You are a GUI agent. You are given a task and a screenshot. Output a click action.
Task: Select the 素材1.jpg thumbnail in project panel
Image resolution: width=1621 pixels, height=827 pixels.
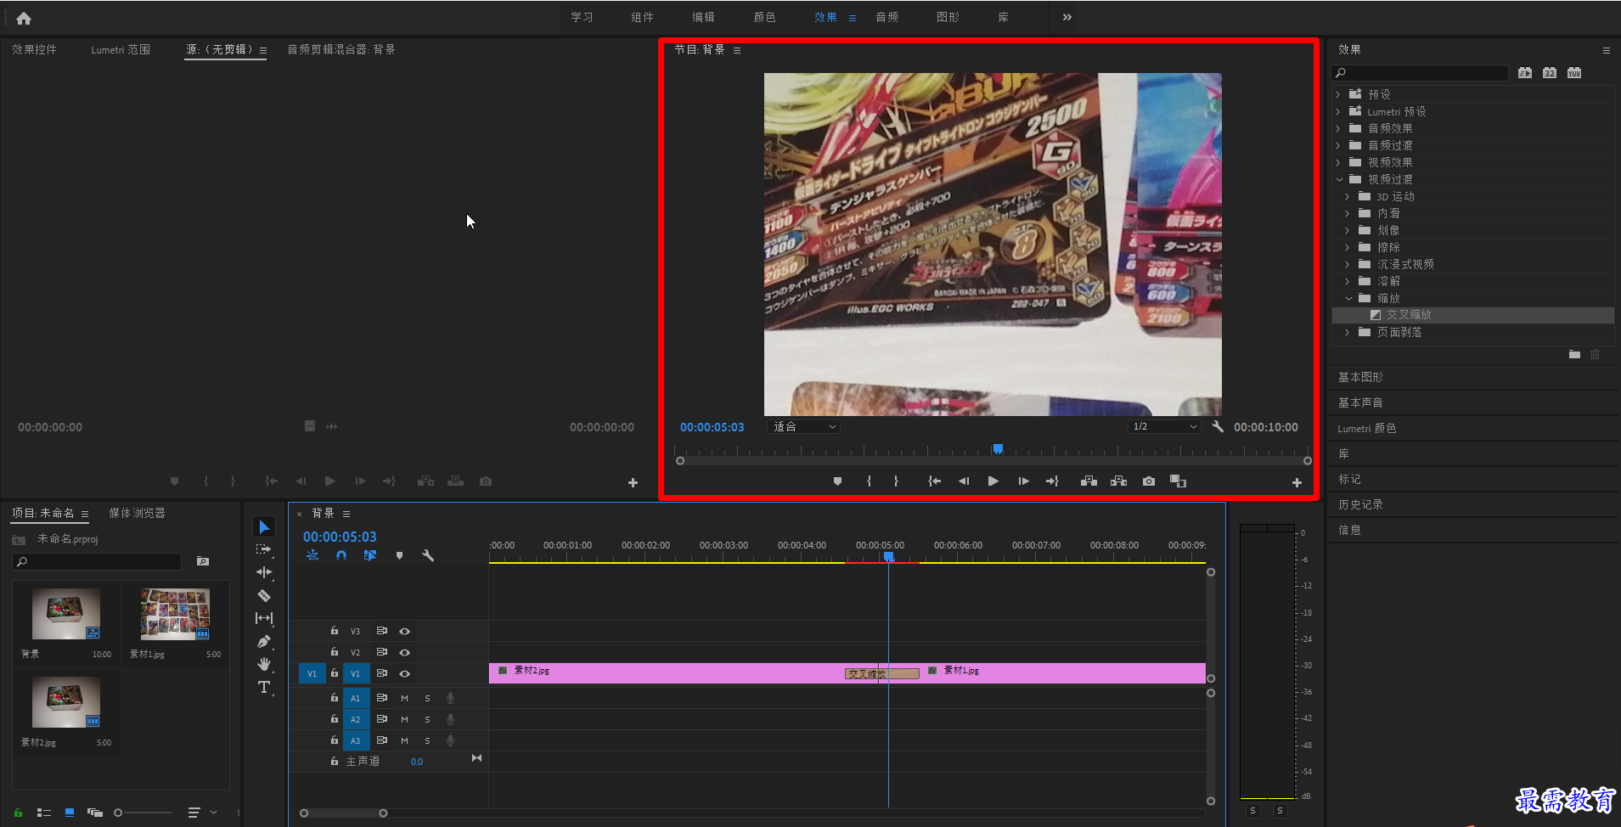coord(175,614)
